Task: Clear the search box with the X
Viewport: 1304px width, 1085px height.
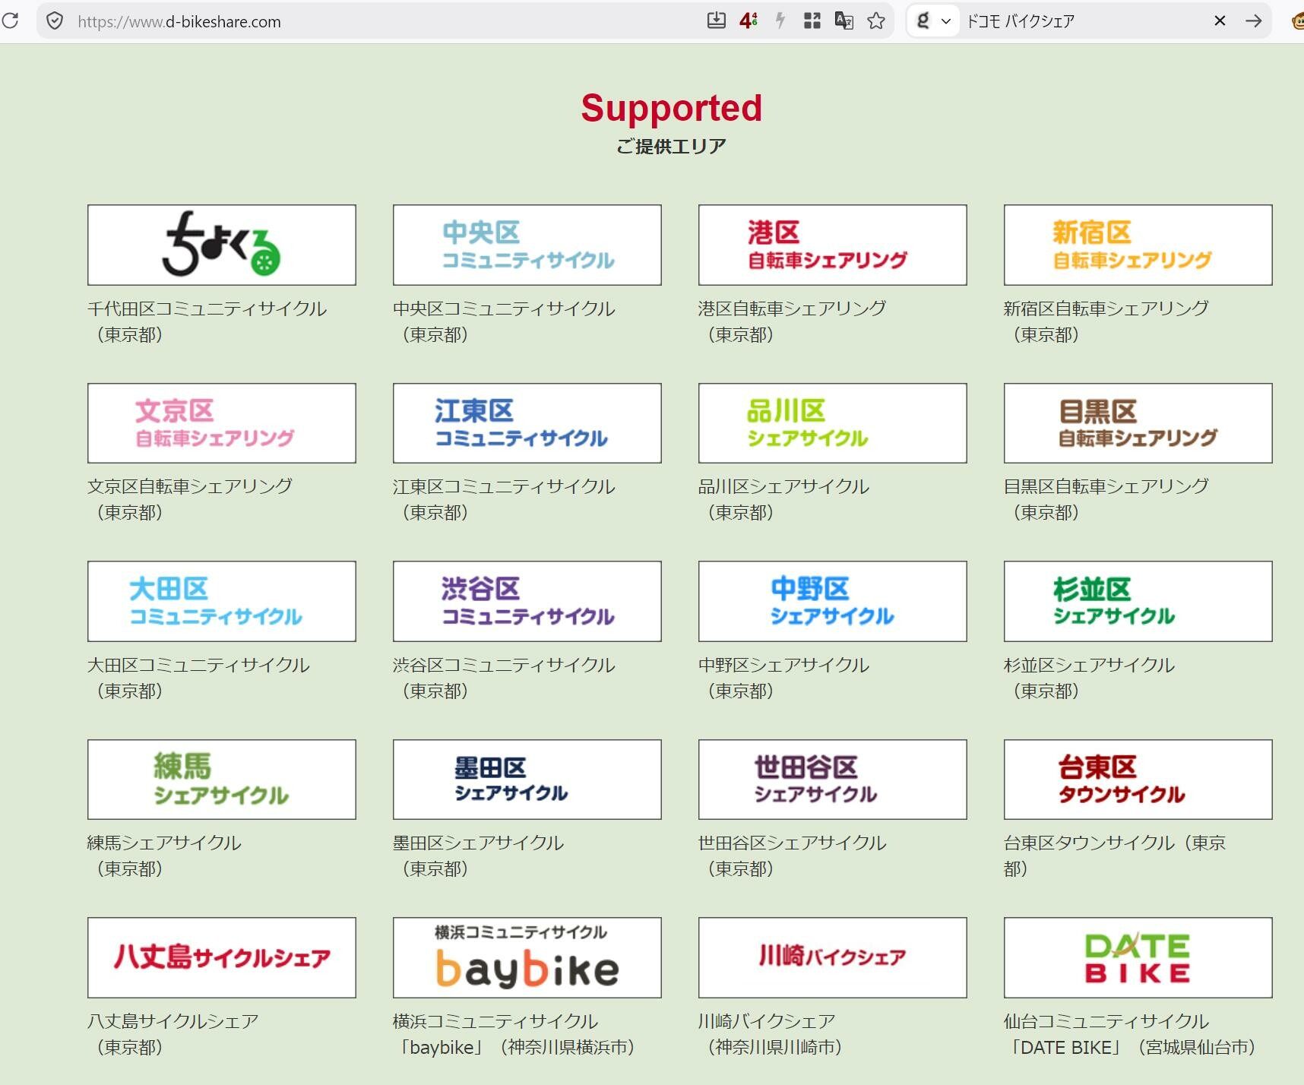Action: pyautogui.click(x=1220, y=21)
